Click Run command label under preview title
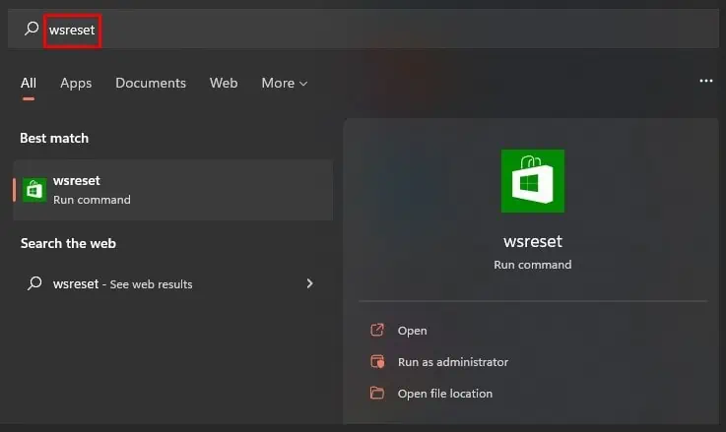Viewport: 726px width, 432px height. (533, 265)
